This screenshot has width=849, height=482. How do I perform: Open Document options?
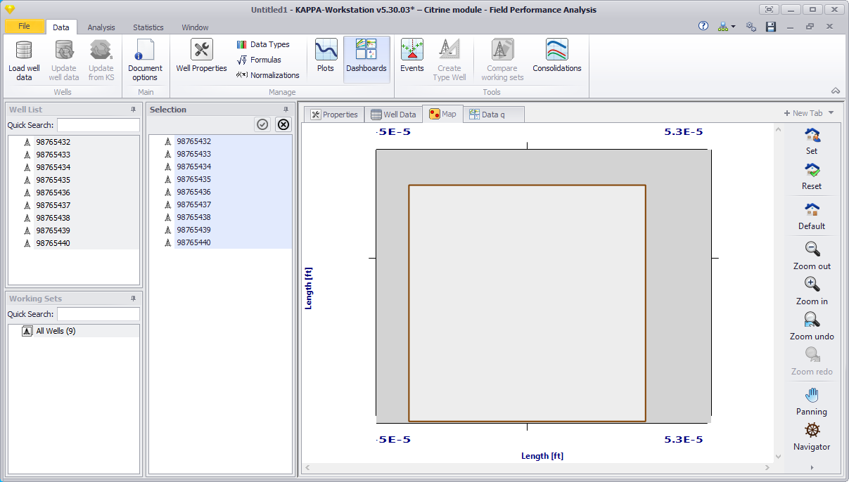tap(145, 60)
